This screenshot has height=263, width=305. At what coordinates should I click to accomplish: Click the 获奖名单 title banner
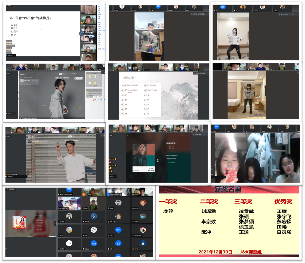pos(229,190)
